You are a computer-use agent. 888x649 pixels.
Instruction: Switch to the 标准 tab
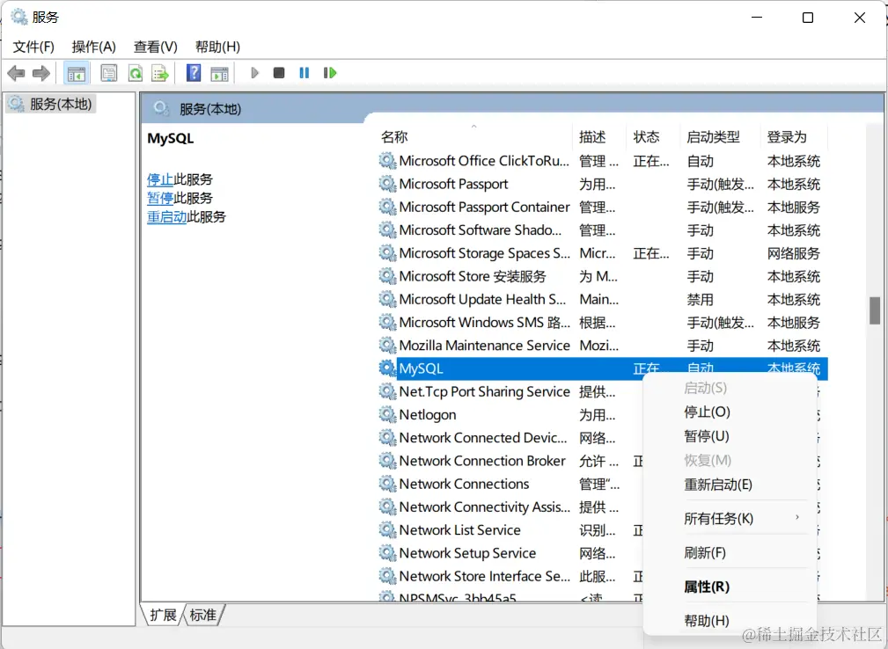[202, 615]
